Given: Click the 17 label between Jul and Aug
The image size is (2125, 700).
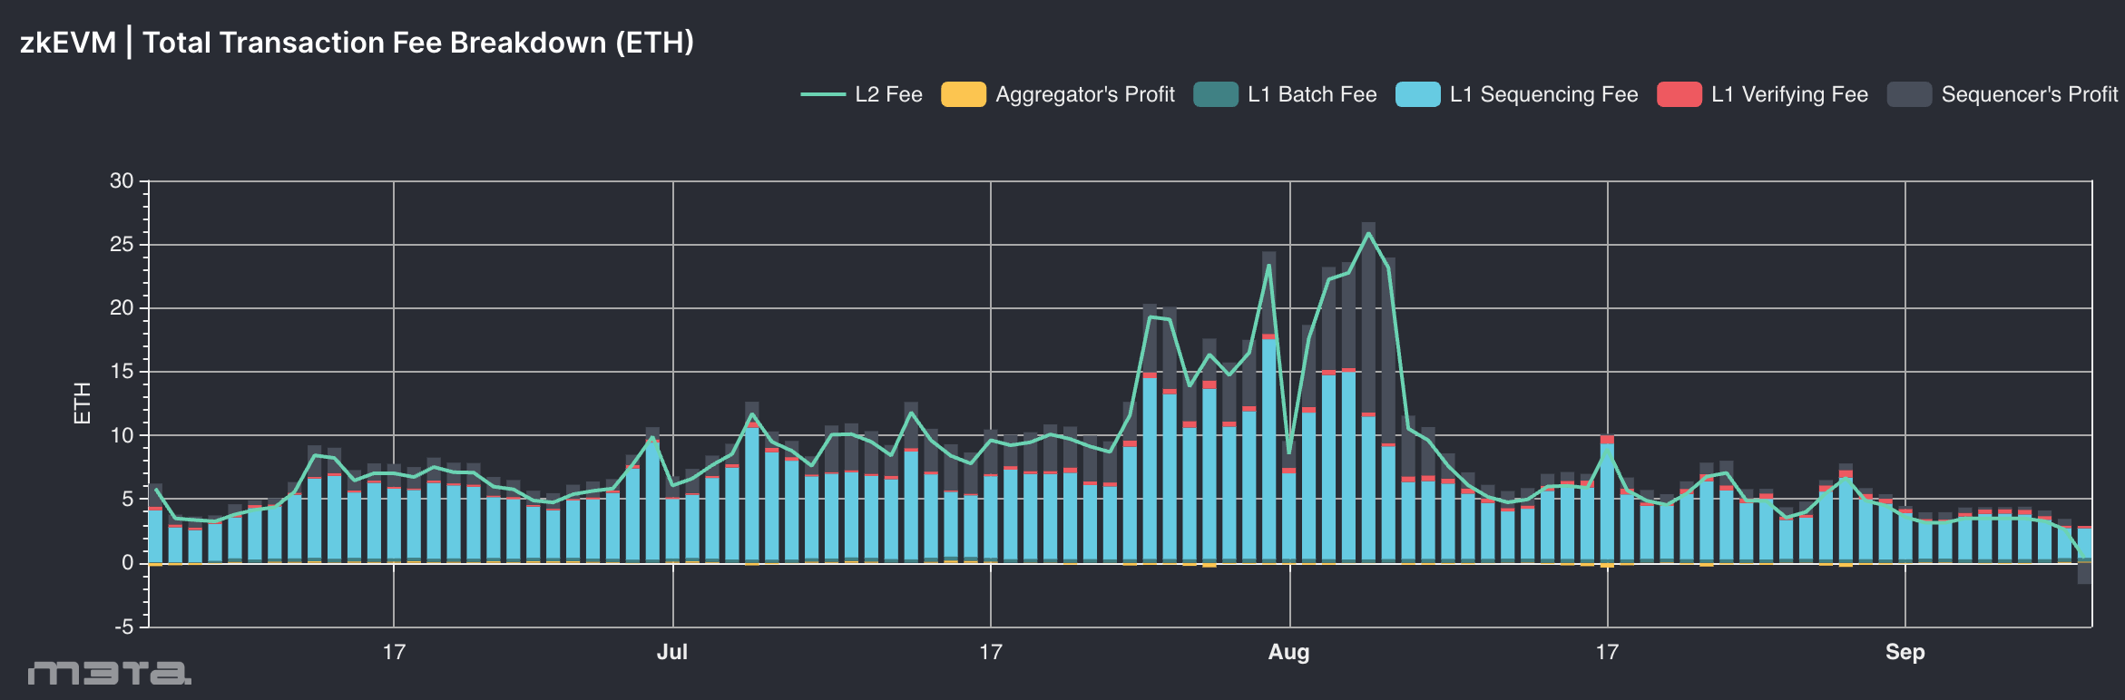Looking at the screenshot, I should click(990, 652).
